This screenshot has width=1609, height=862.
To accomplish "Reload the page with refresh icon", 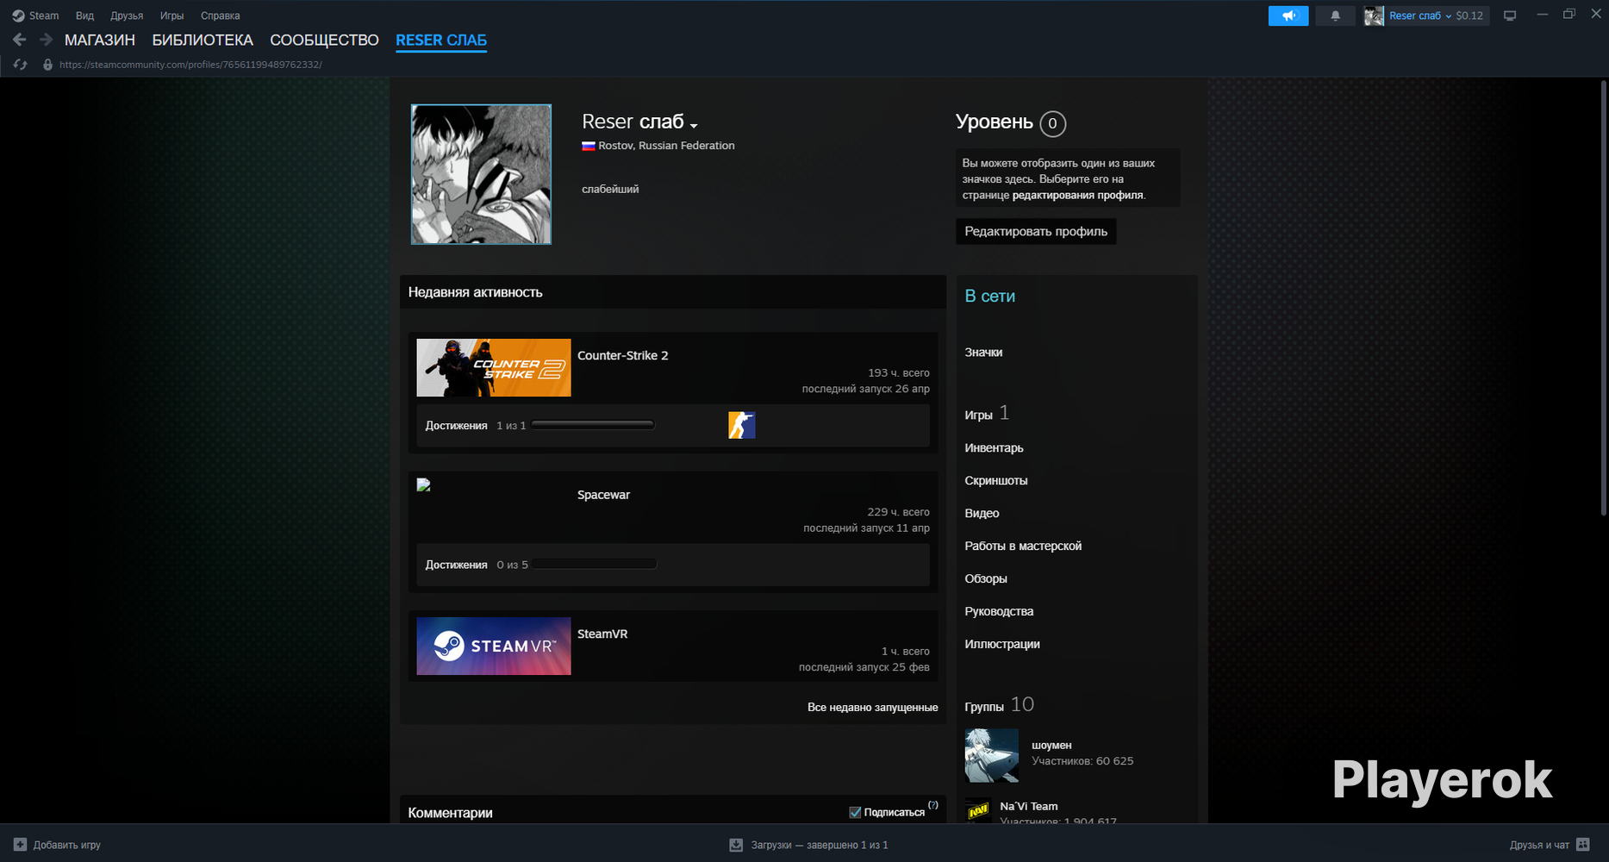I will coord(21,65).
